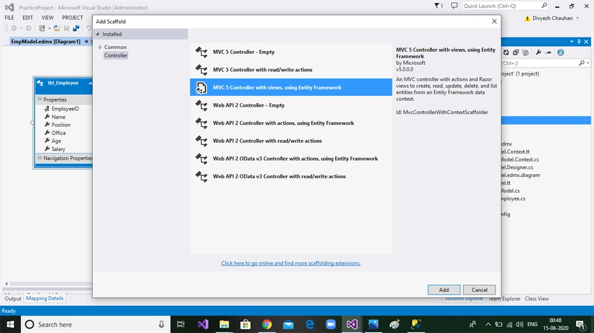Collapse Navigation Properties section in entity

(x=40, y=158)
